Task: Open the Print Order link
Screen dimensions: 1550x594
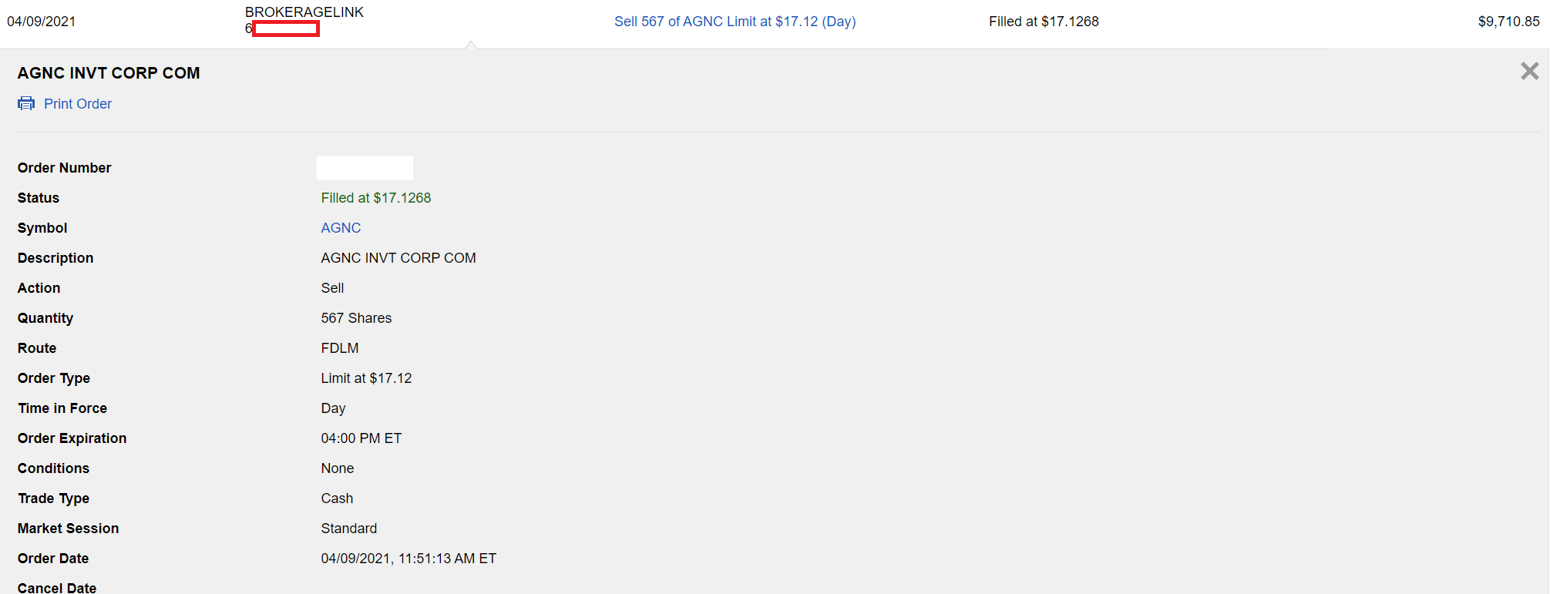Action: (78, 104)
